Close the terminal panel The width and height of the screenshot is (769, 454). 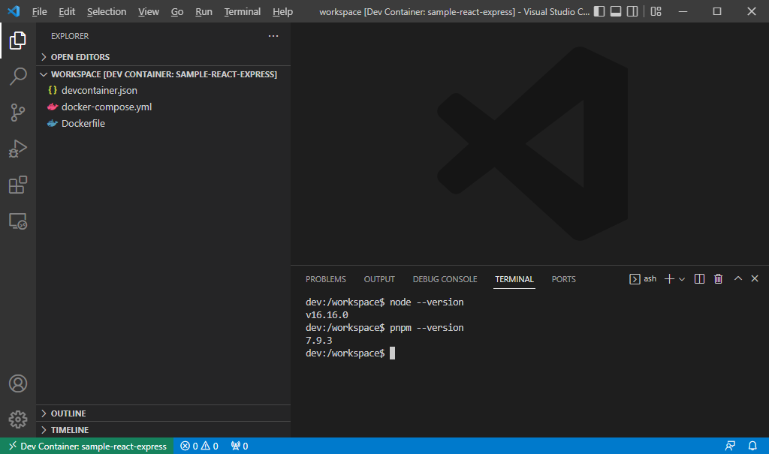tap(754, 278)
